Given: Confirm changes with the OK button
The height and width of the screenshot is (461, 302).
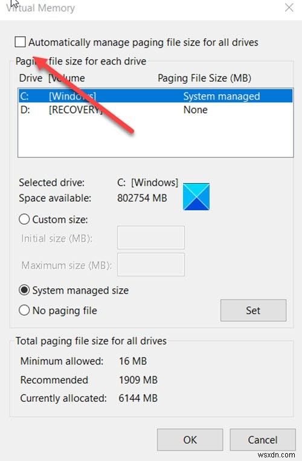Looking at the screenshot, I should tap(190, 440).
